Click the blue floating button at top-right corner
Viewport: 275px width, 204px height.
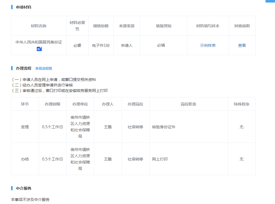pyautogui.click(x=270, y=1)
